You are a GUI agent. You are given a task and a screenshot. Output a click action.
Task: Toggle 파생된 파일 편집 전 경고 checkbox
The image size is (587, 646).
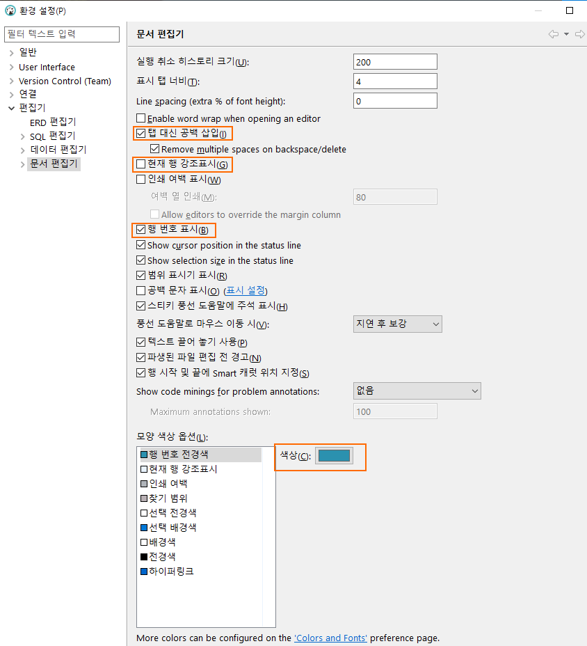(x=140, y=357)
